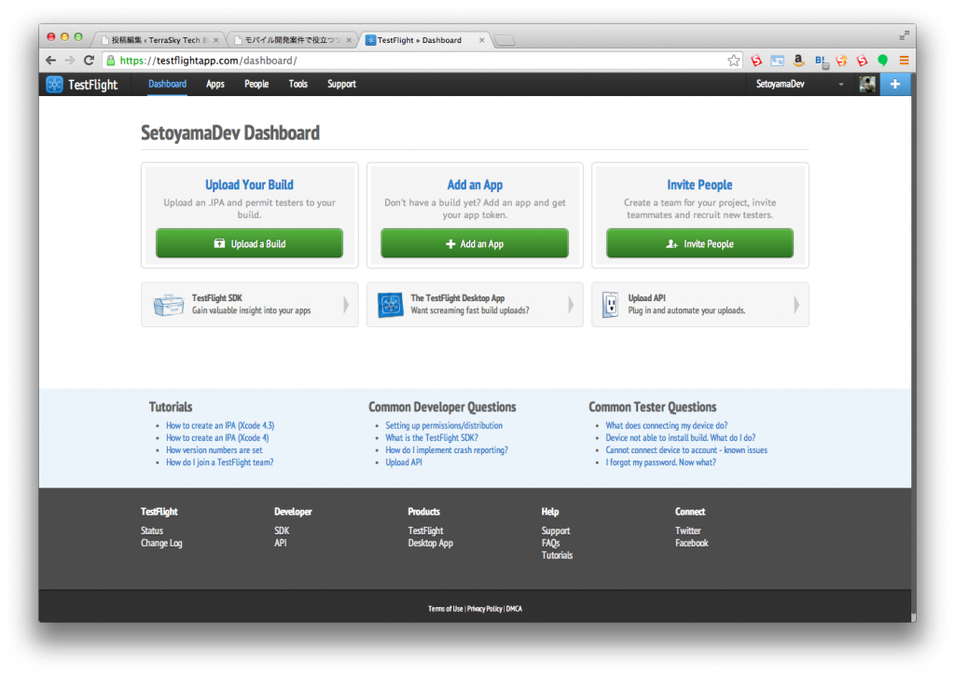Bookmark this page with the star icon
This screenshot has height=676, width=955.
click(734, 60)
